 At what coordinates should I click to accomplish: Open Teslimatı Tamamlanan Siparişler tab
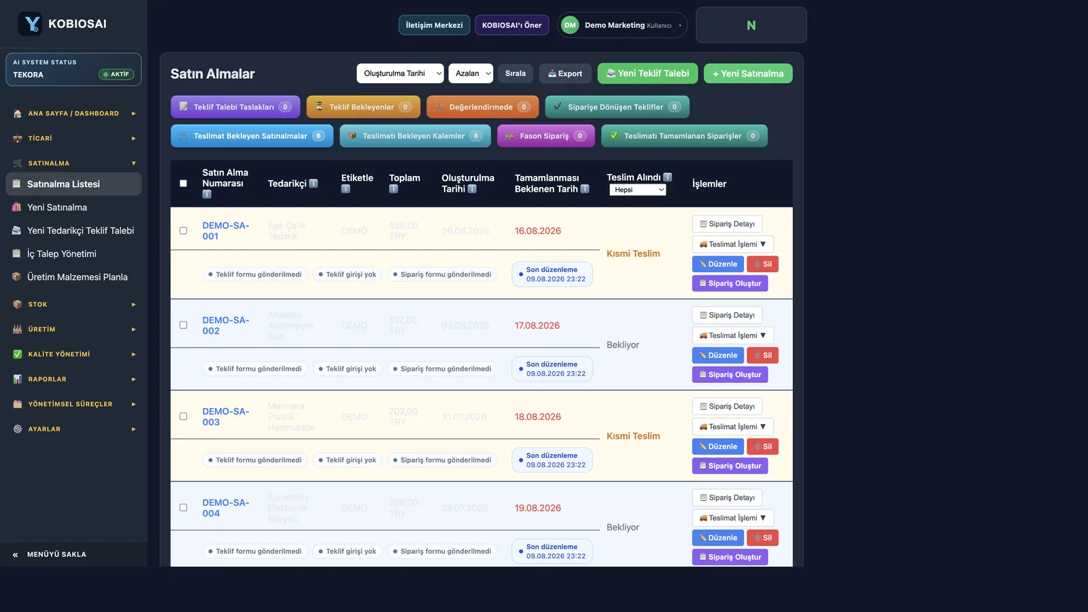pyautogui.click(x=684, y=136)
